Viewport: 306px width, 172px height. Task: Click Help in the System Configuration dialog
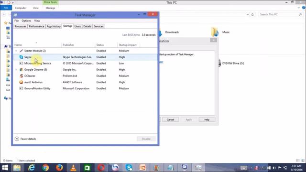[x=207, y=119]
